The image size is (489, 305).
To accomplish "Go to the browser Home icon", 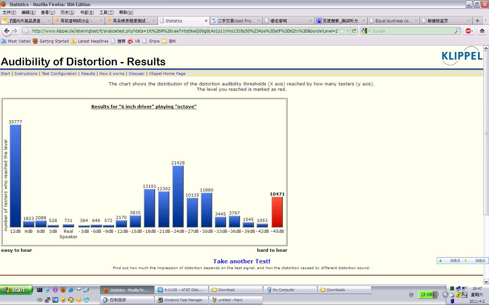I will click(x=482, y=31).
